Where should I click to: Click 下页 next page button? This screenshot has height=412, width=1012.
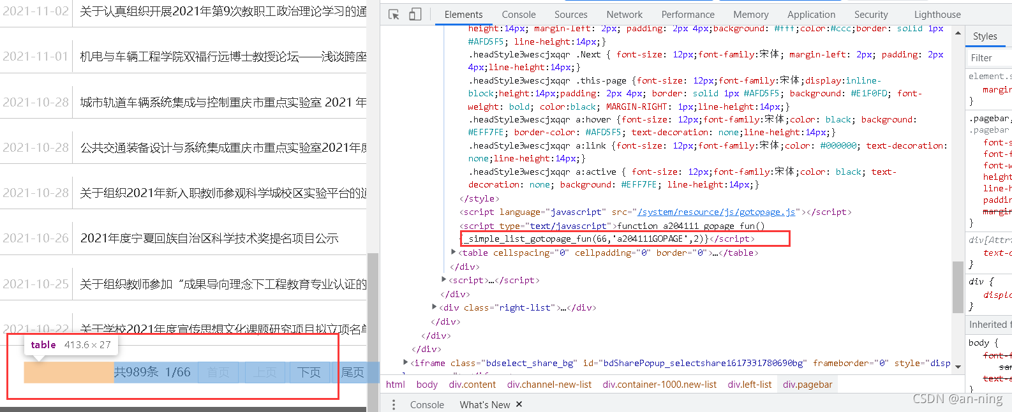point(309,372)
